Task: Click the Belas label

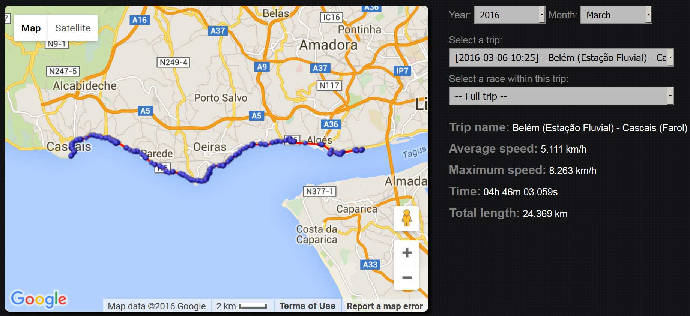Action: coord(276,13)
